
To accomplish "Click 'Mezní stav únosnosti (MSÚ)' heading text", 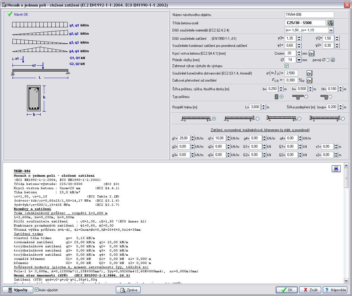I will point(41,276).
